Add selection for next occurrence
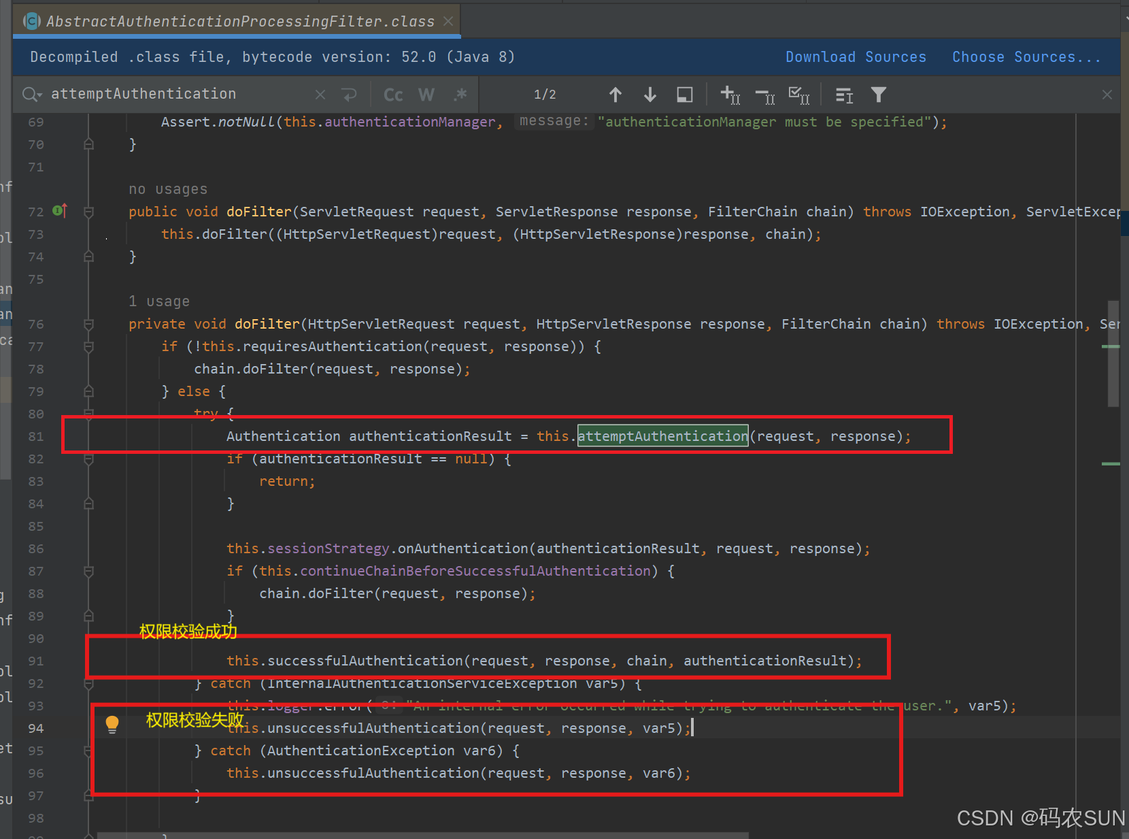Screen dimensions: 1129x839 click(x=730, y=95)
